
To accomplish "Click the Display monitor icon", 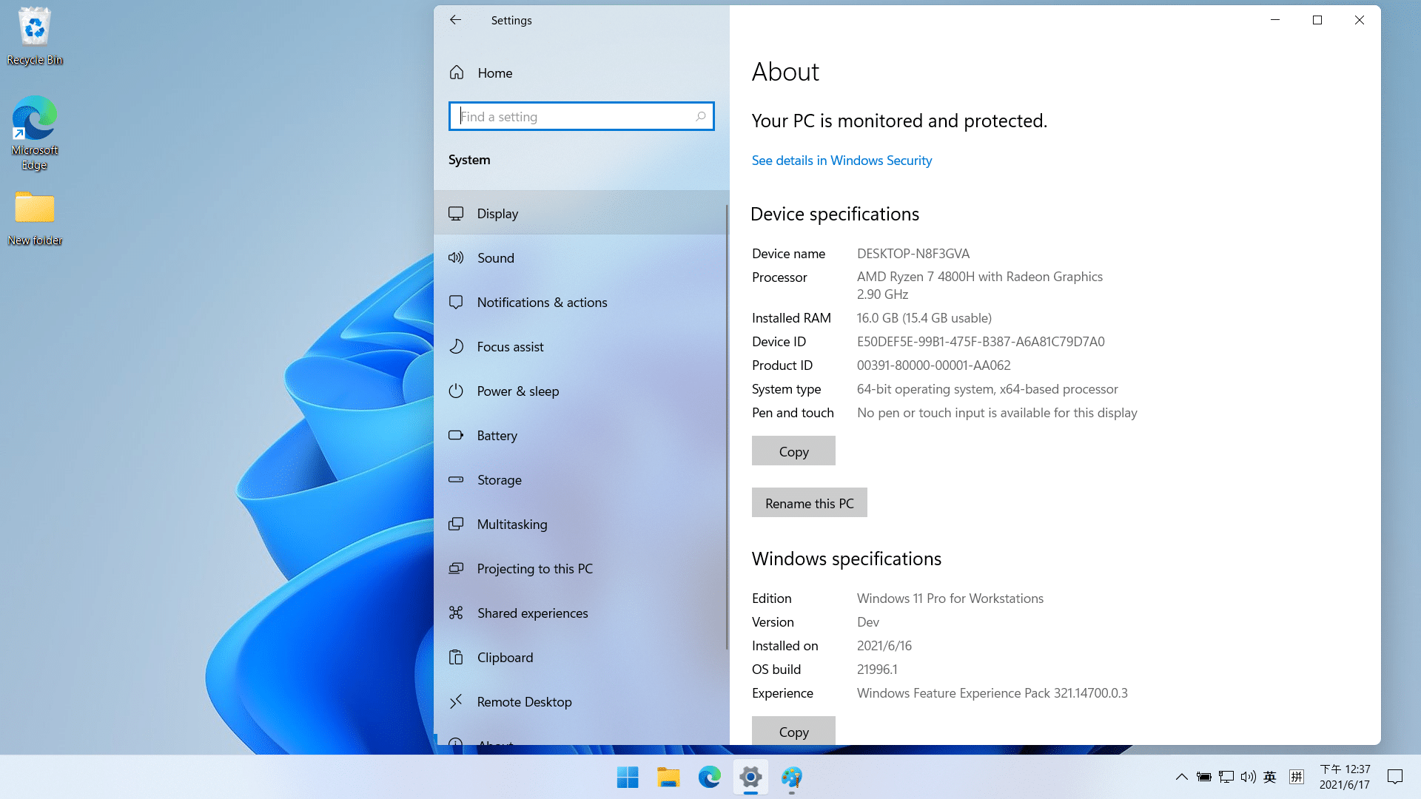I will [456, 213].
